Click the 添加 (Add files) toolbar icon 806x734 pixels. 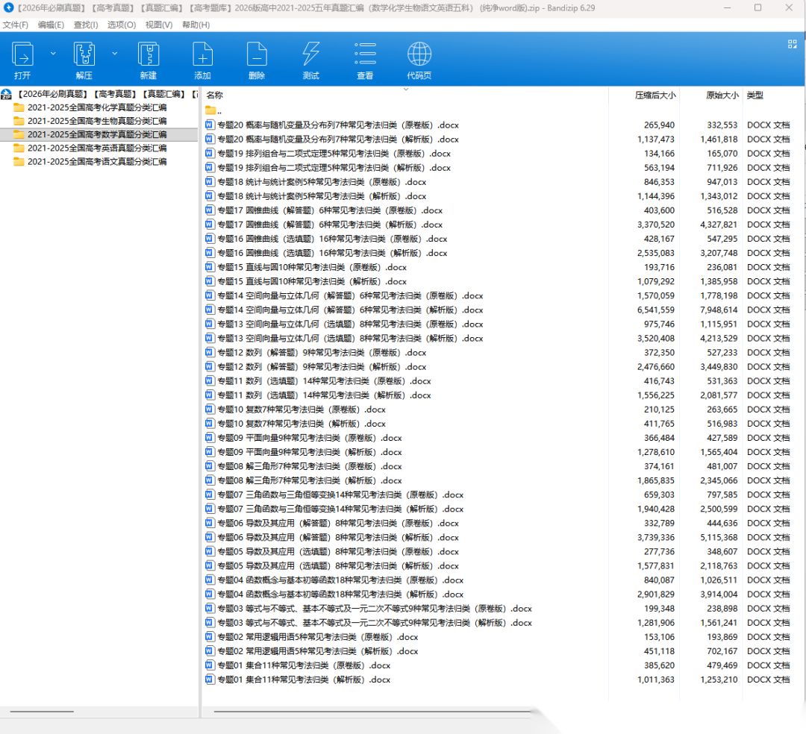[202, 55]
